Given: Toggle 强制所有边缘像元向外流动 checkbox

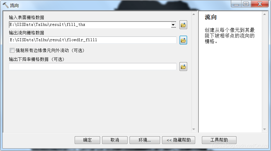Looking at the screenshot, I should pyautogui.click(x=12, y=50).
